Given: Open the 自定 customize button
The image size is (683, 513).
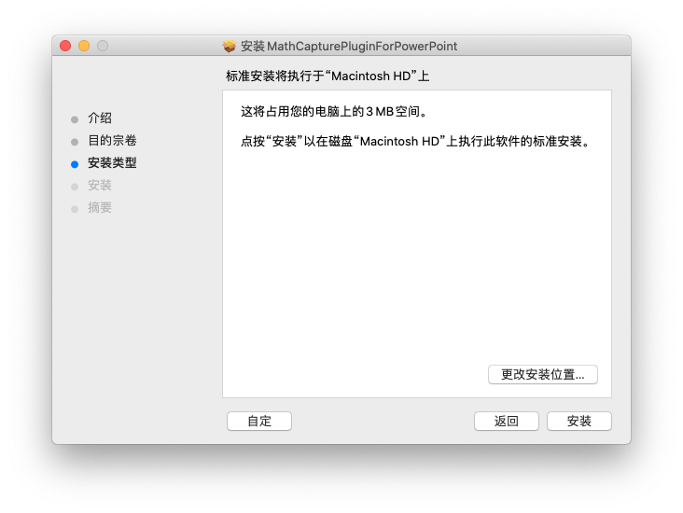Looking at the screenshot, I should [x=259, y=421].
